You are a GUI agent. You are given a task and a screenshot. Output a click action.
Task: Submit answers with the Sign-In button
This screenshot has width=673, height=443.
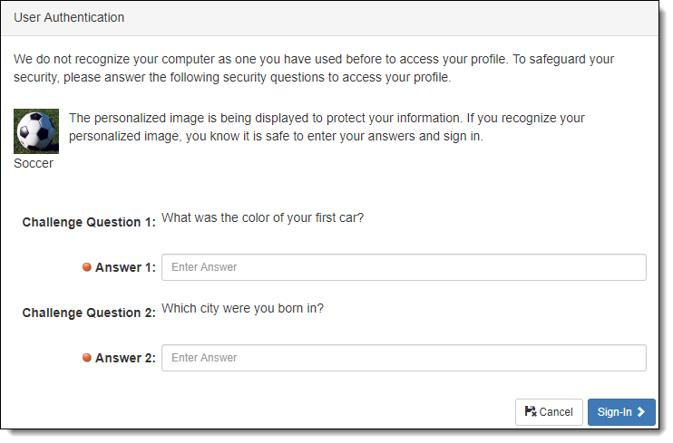coord(621,411)
